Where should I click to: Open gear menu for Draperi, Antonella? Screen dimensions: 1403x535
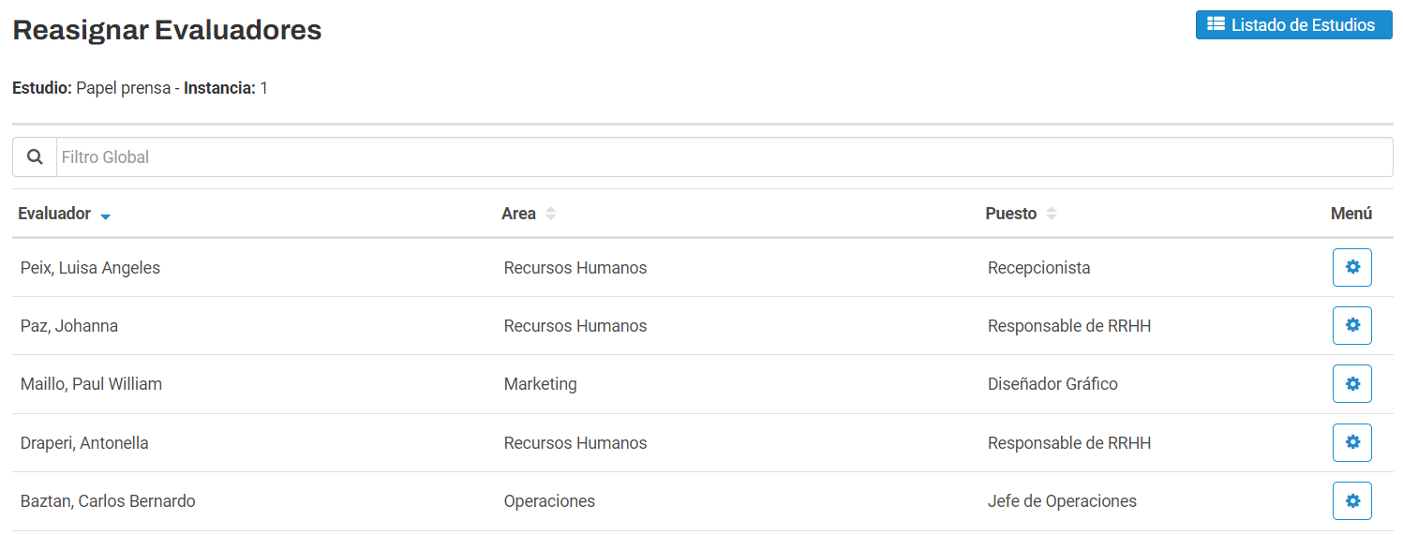tap(1351, 442)
